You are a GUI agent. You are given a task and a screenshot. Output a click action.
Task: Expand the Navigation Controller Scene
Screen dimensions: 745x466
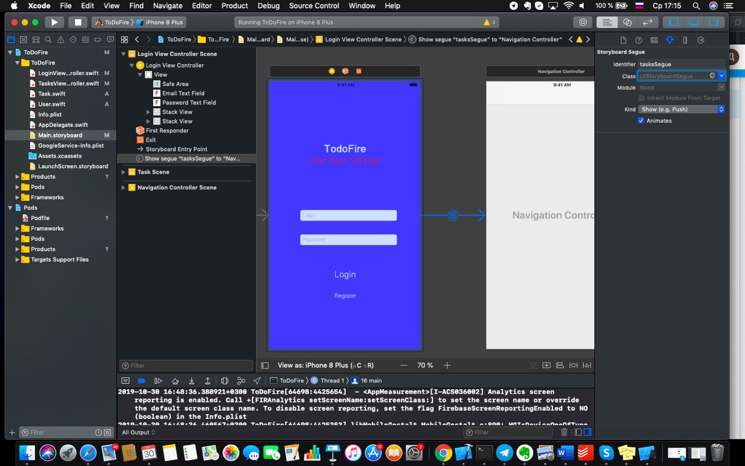click(123, 188)
